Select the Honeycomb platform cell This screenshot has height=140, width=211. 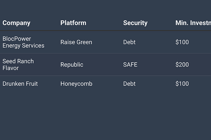(x=76, y=84)
